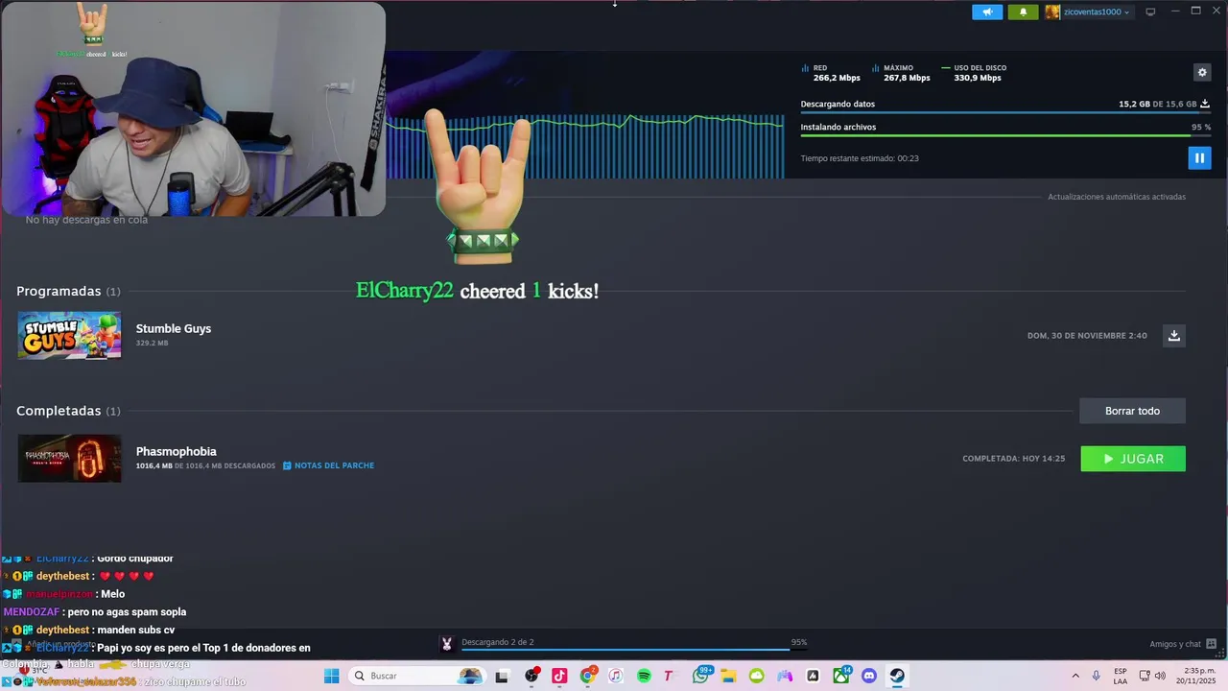The width and height of the screenshot is (1228, 691).
Task: Download Stumble Guys update now
Action: (1173, 336)
